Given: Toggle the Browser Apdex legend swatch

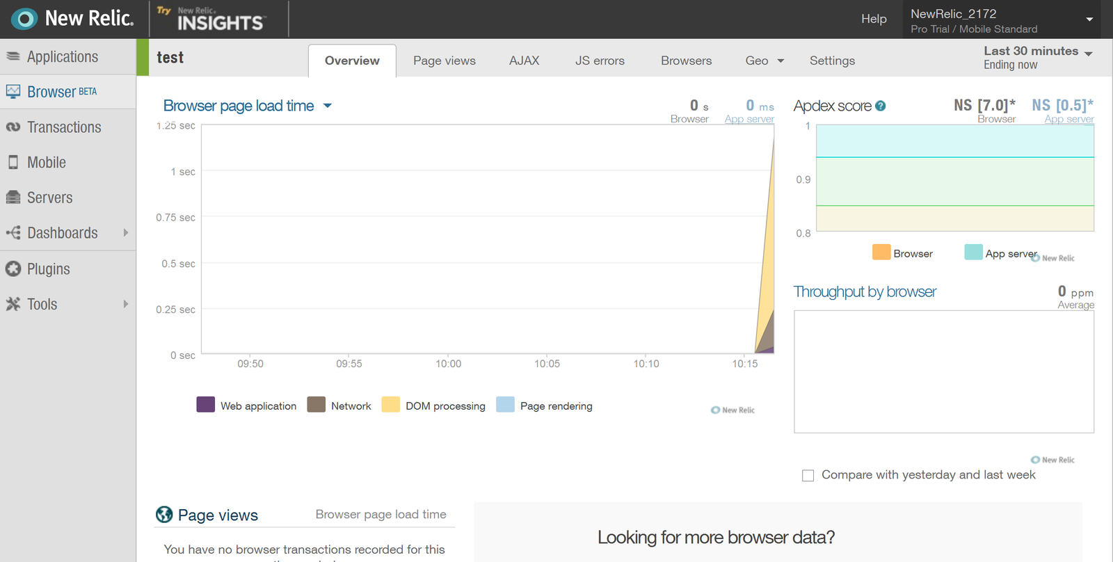Looking at the screenshot, I should (x=881, y=252).
